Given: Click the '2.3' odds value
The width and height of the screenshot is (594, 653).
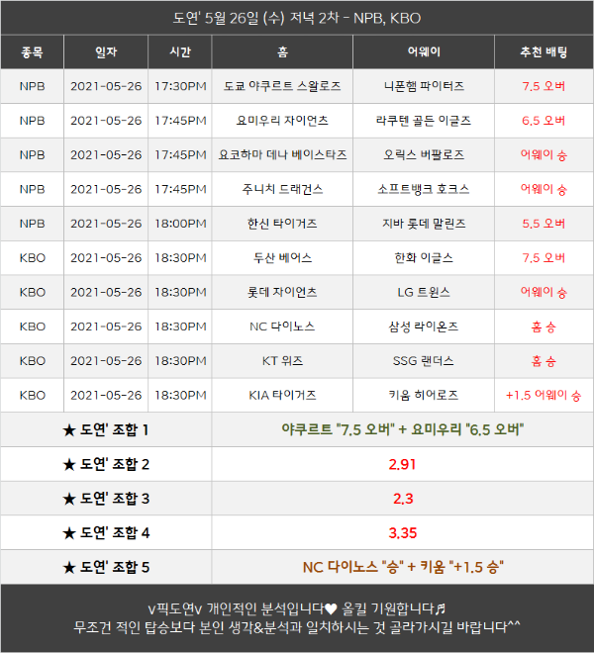Looking at the screenshot, I should click(403, 499).
